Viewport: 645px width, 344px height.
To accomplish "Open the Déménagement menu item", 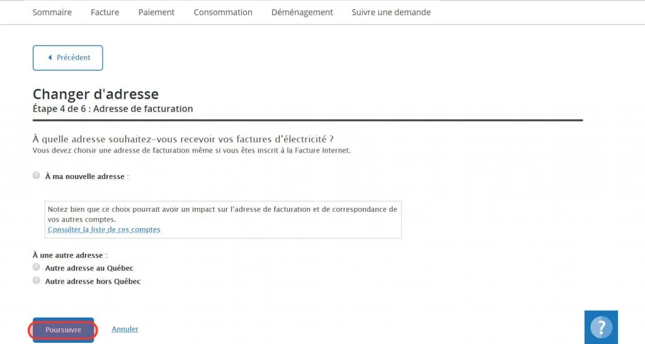I will 302,13.
